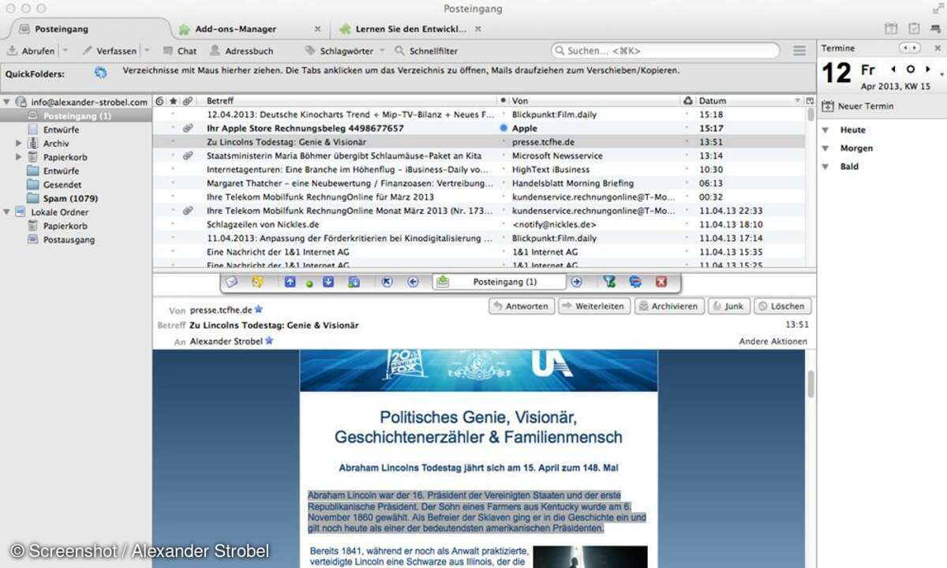947x568 pixels.
Task: Toggle read dot on Apple Store Rechnungsbeleg row
Action: tap(503, 128)
